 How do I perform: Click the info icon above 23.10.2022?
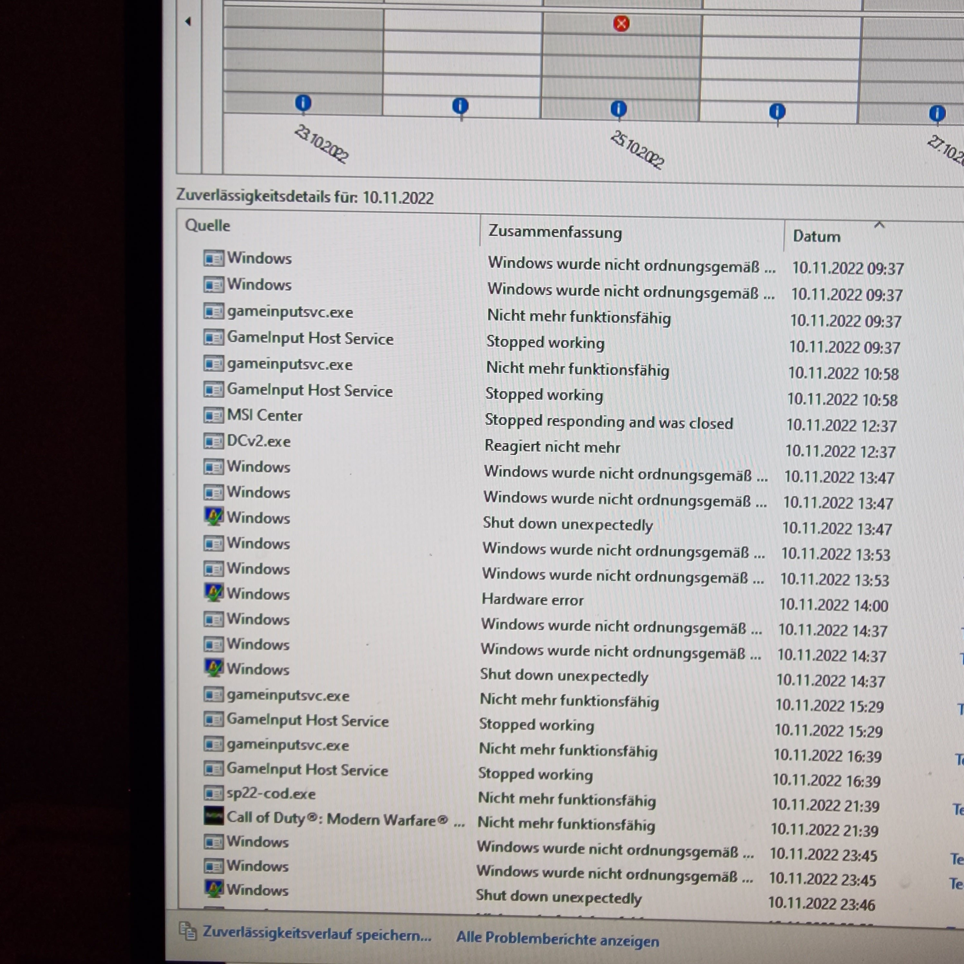303,103
